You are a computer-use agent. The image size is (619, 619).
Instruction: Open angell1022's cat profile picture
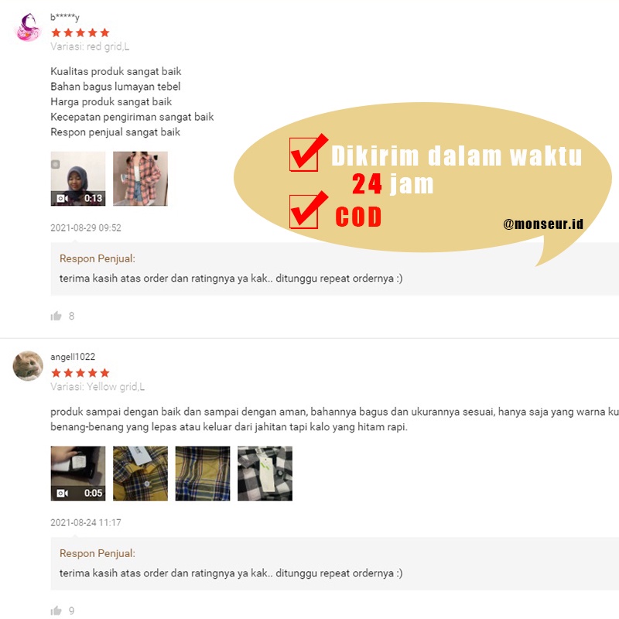(28, 366)
